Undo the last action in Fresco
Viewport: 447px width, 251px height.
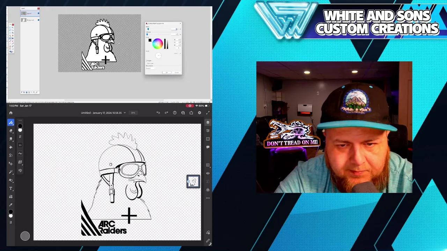click(158, 113)
